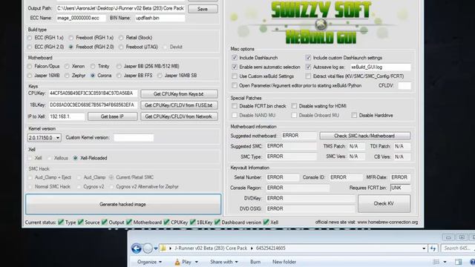
Task: Click Get CPUKey from Keys.txt button
Action: 179,94
